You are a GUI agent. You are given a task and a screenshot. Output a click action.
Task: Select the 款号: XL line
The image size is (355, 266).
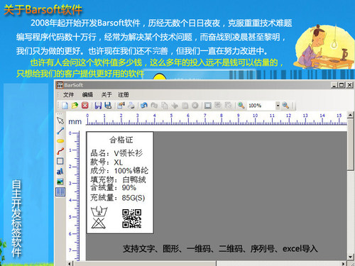(106, 162)
